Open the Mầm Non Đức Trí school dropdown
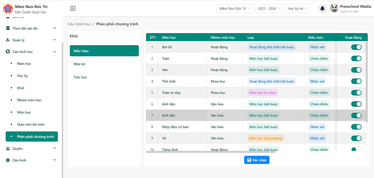374x178 pixels. (x=235, y=9)
